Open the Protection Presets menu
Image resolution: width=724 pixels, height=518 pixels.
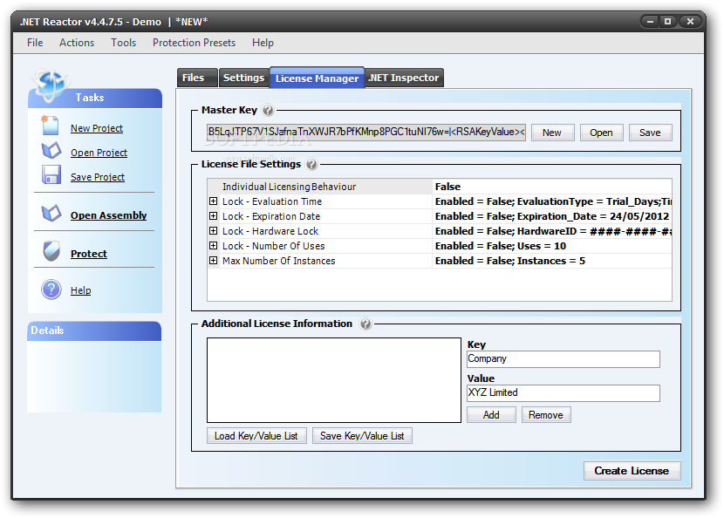pos(194,43)
